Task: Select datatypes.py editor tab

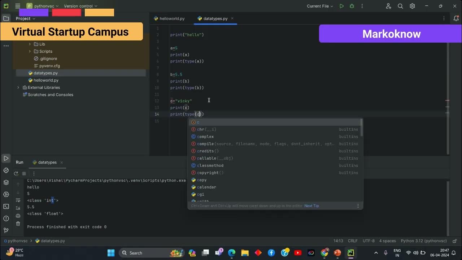Action: tap(215, 18)
